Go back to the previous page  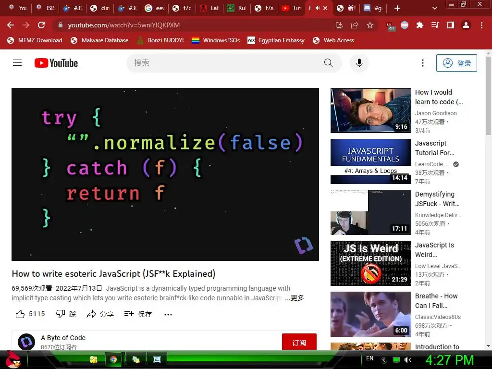[11, 25]
